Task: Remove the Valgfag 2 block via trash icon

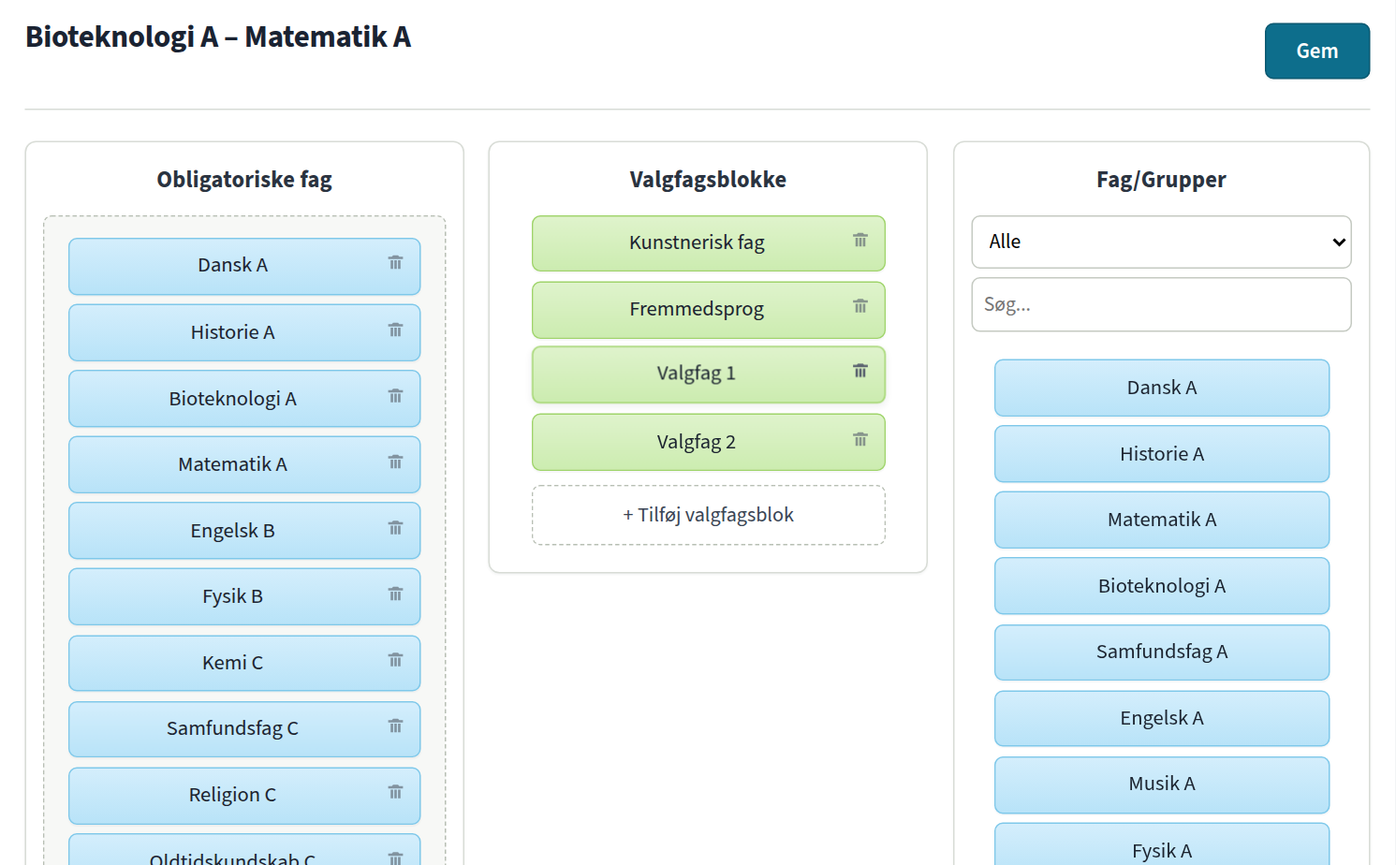Action: 860,440
